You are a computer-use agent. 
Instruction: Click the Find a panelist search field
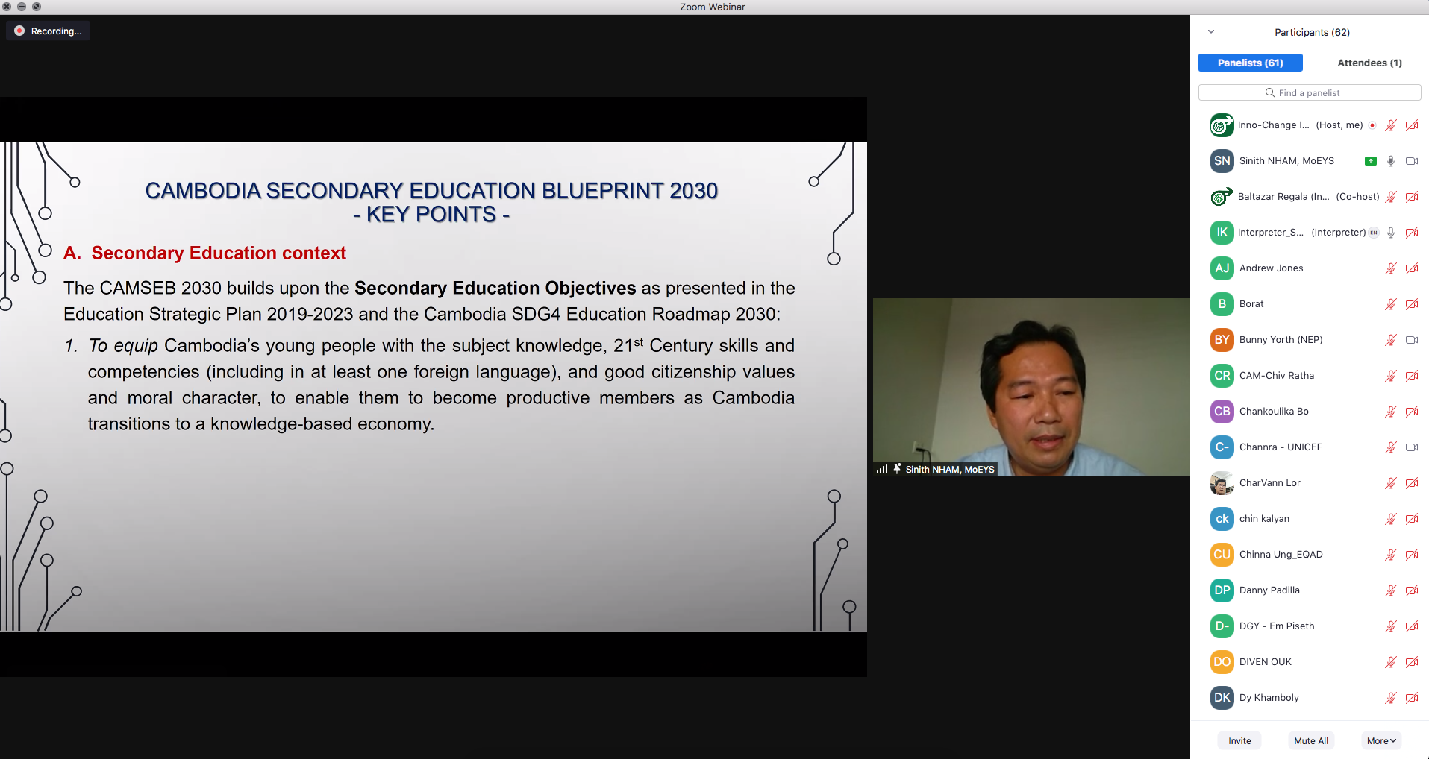pyautogui.click(x=1310, y=92)
